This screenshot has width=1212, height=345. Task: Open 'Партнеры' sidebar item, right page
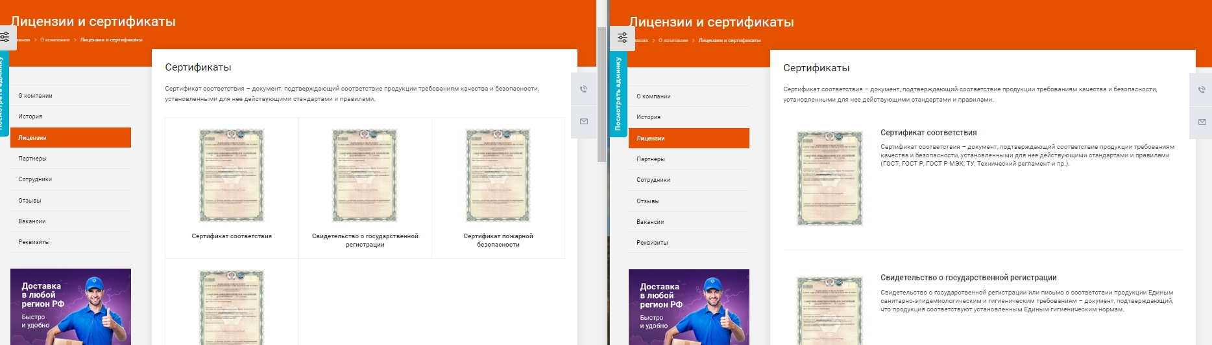coord(689,159)
